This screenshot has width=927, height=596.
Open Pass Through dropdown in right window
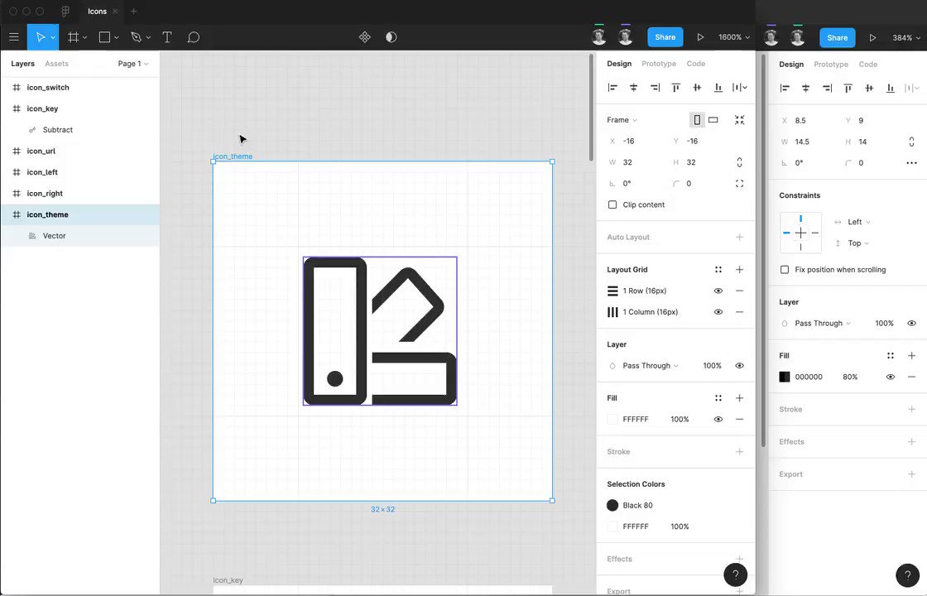pyautogui.click(x=823, y=324)
